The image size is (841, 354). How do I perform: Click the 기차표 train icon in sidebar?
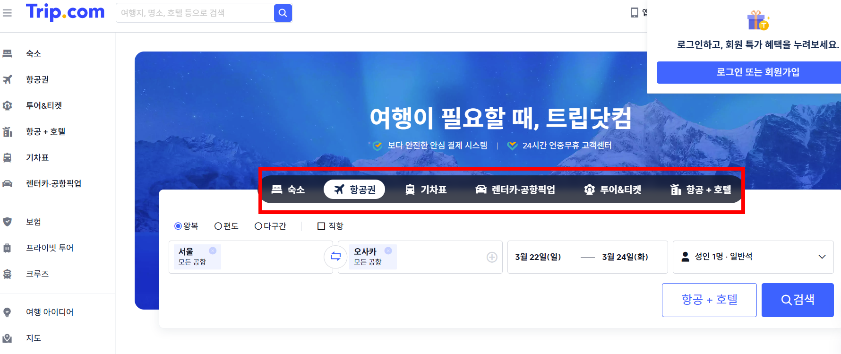pos(8,157)
